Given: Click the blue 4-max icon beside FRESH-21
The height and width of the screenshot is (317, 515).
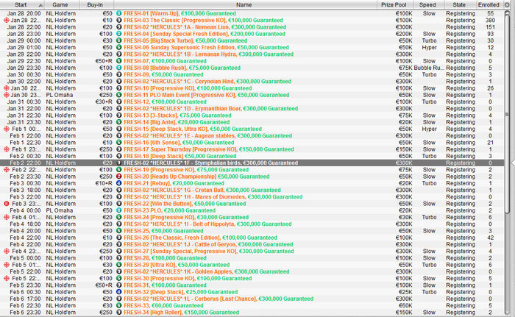Looking at the screenshot, I should click(119, 183).
